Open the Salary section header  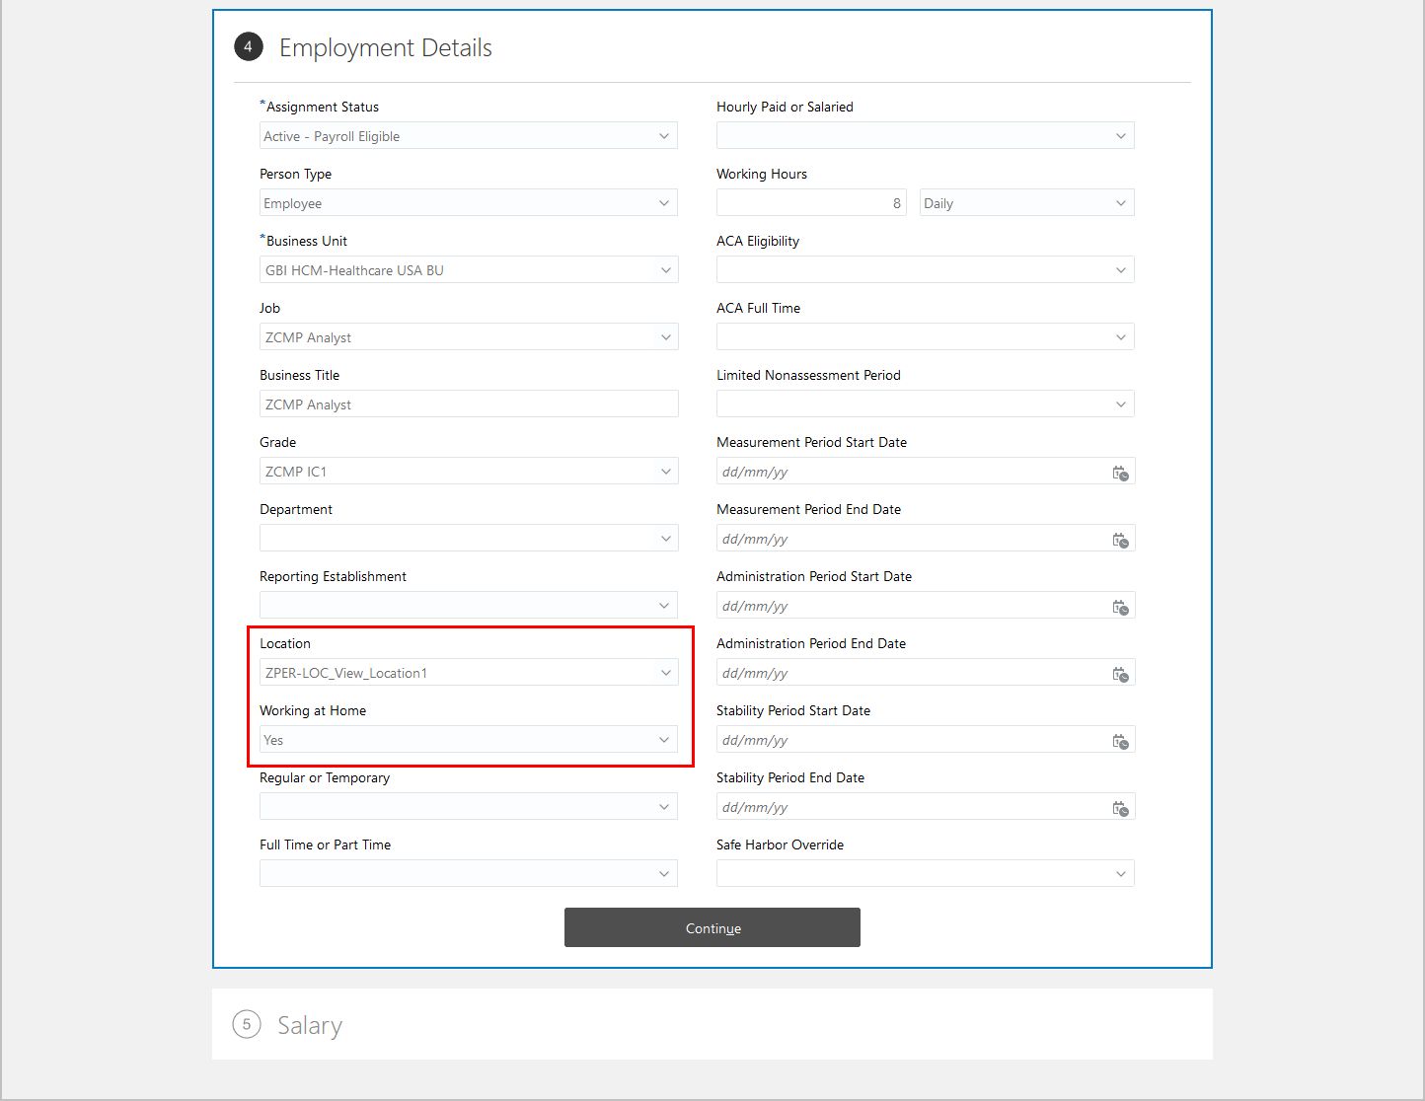pyautogui.click(x=310, y=1025)
